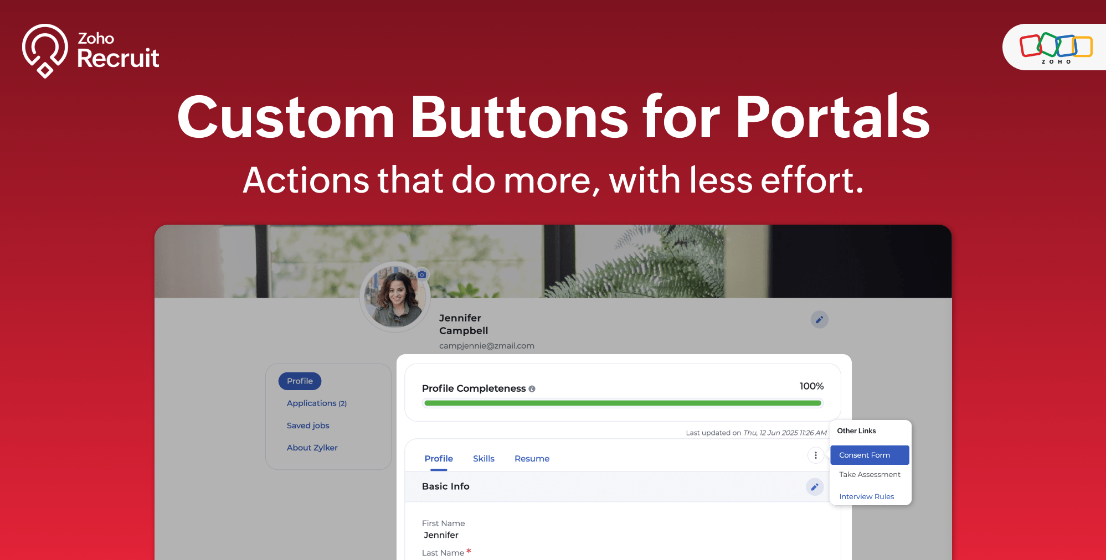Click the email campjennie@zmail.com
The width and height of the screenshot is (1106, 560).
click(x=487, y=346)
